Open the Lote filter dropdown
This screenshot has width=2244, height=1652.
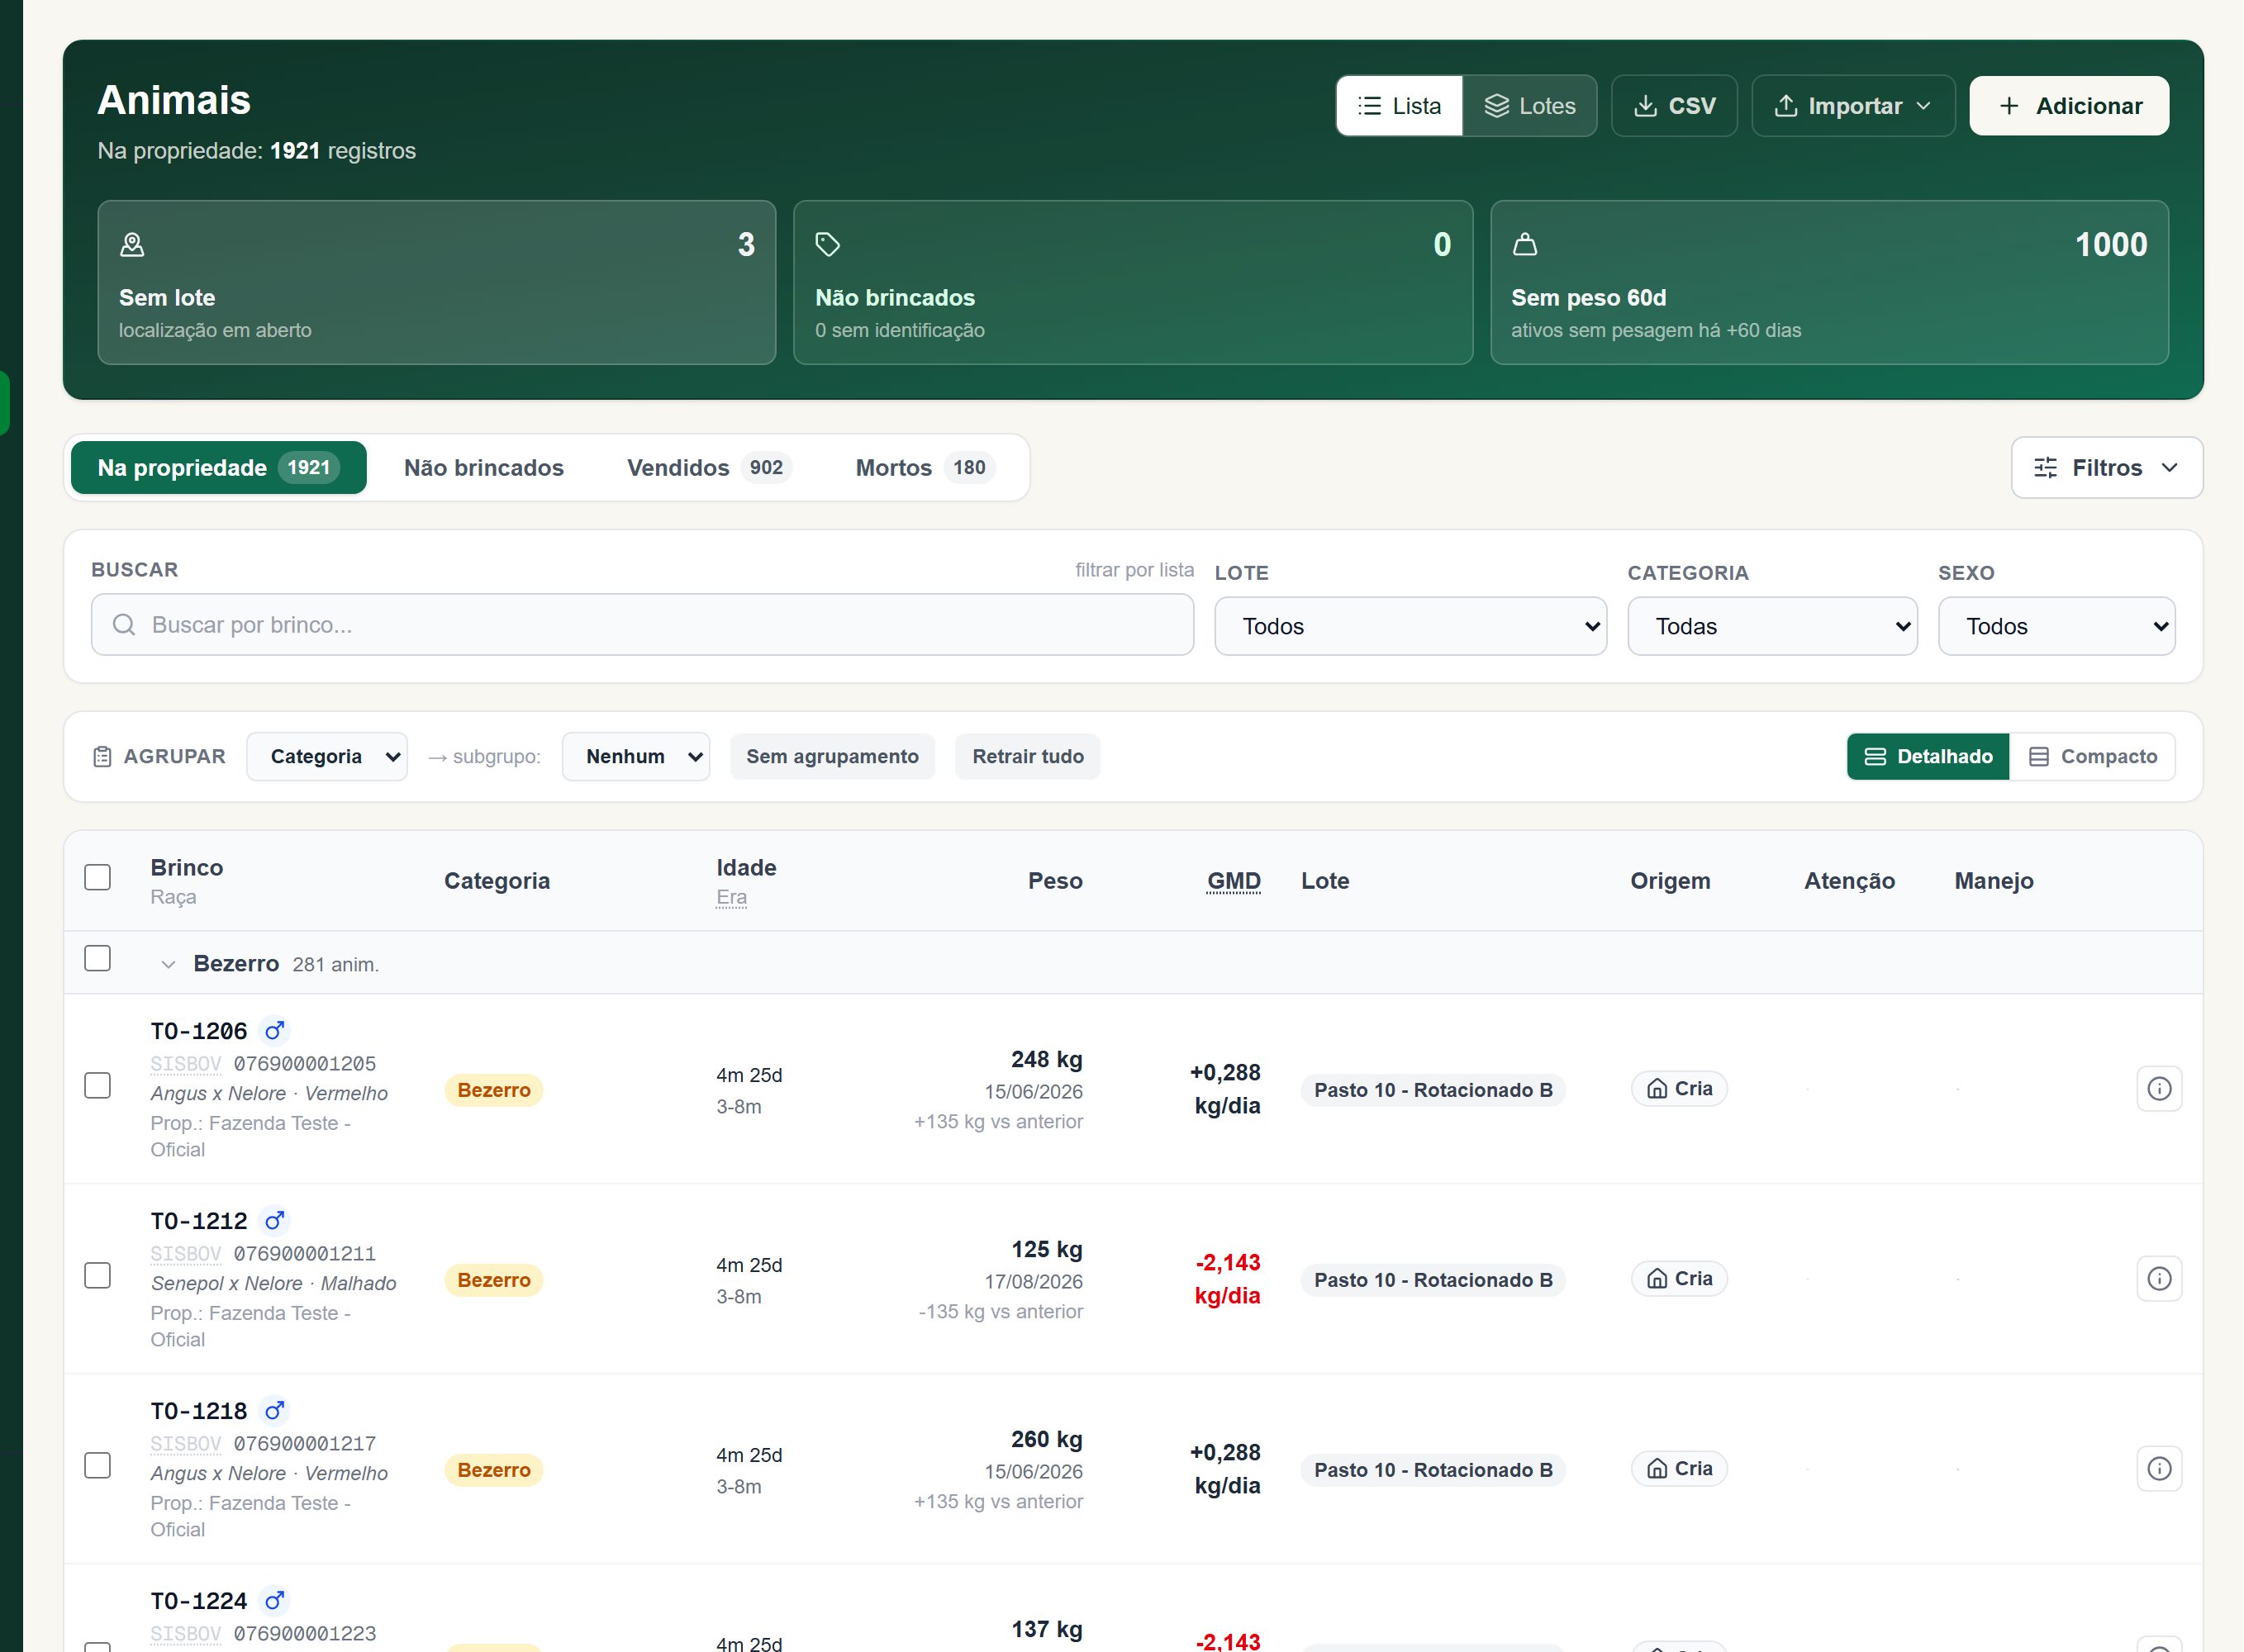(1410, 626)
